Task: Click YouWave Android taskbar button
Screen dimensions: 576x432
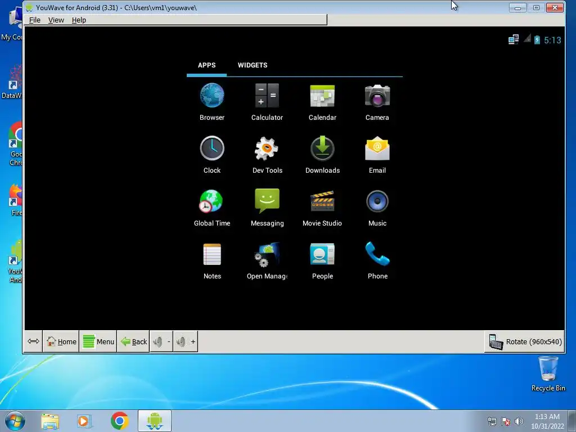Action: 155,421
